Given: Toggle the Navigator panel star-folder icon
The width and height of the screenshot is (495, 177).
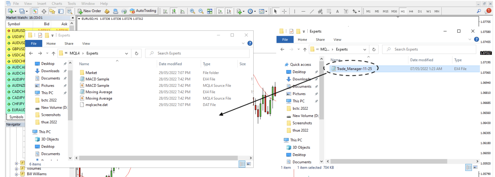Looking at the screenshot, I should 52,11.
